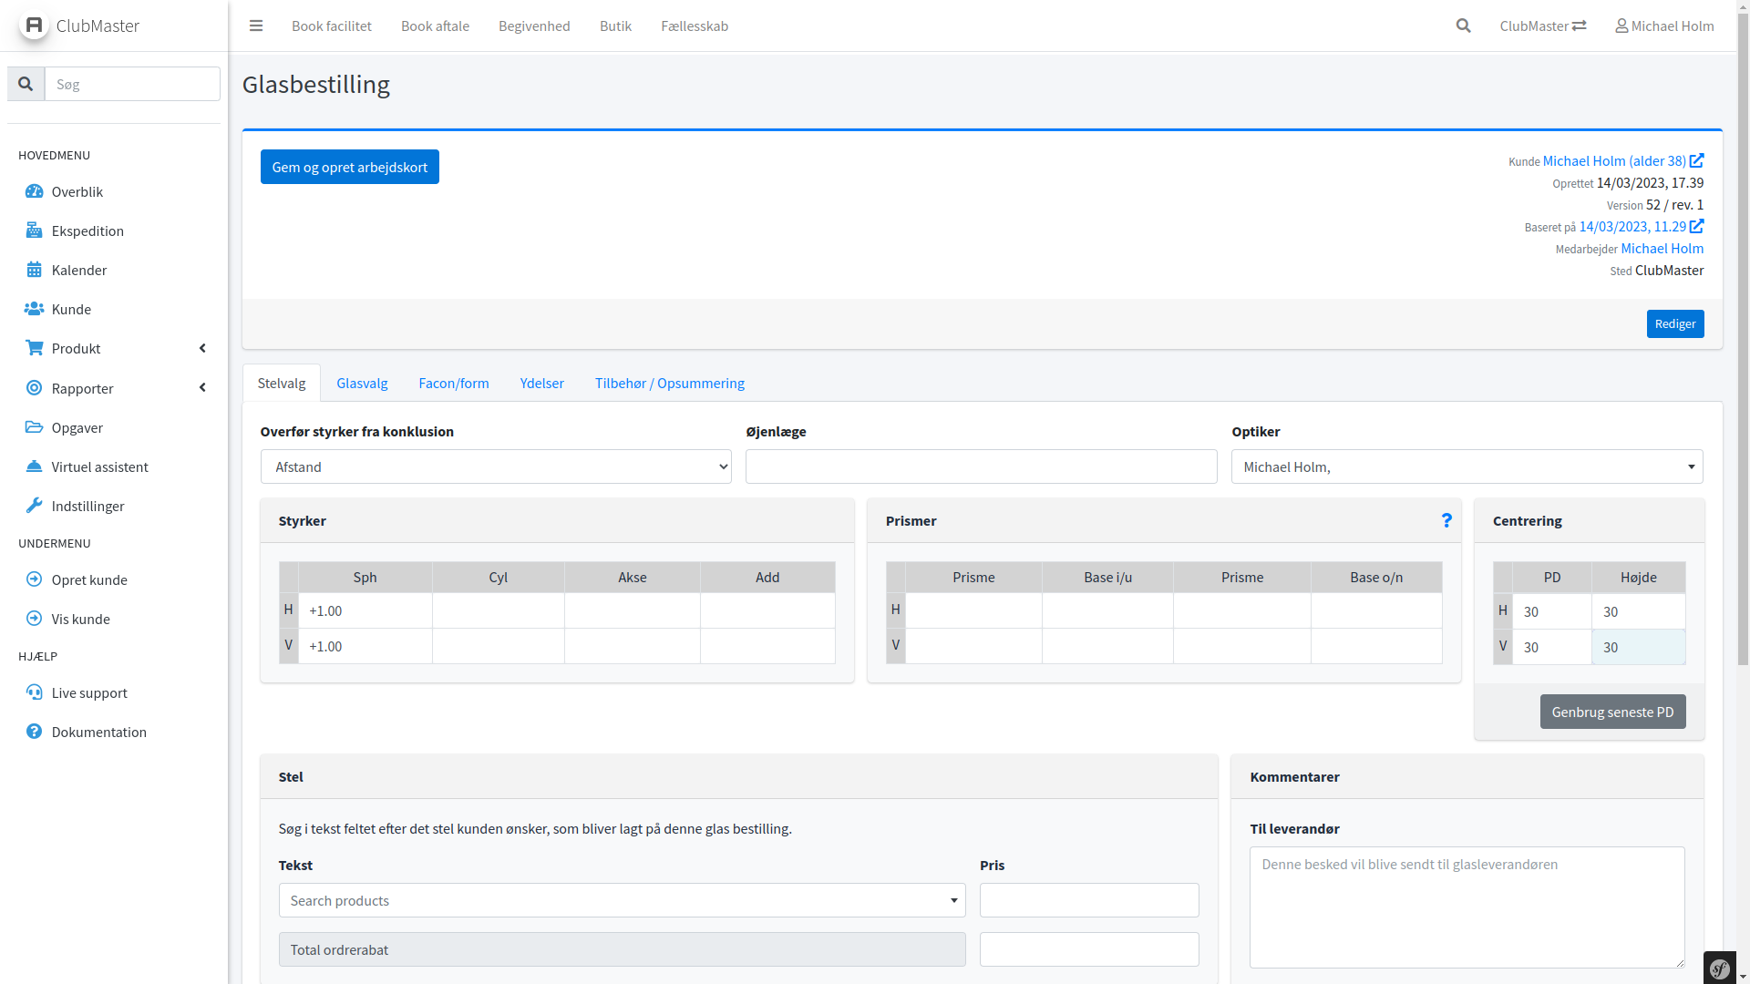Screen dimensions: 1750x984
Task: Open the Search products dropdown
Action: pos(622,900)
